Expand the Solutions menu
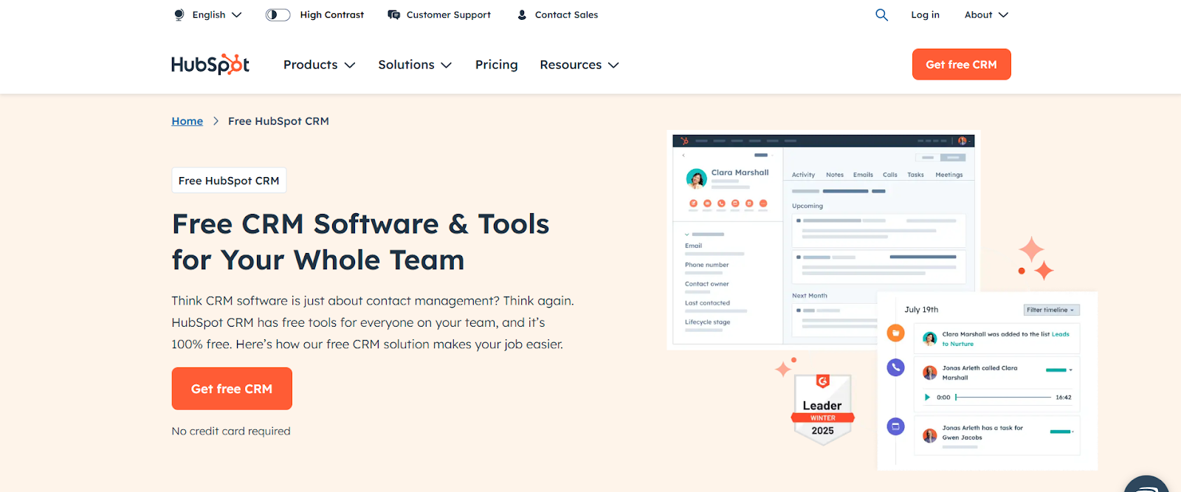The image size is (1181, 492). (x=415, y=65)
